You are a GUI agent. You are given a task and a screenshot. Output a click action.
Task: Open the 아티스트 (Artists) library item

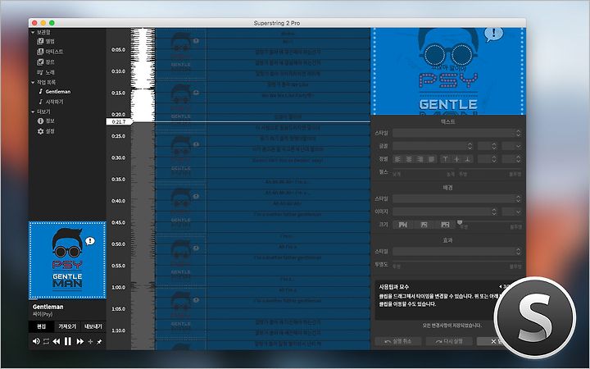[x=50, y=52]
